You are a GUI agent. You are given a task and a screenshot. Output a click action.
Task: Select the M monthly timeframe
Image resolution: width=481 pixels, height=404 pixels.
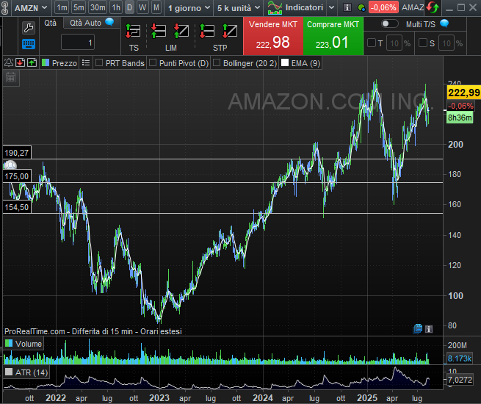[x=156, y=7]
